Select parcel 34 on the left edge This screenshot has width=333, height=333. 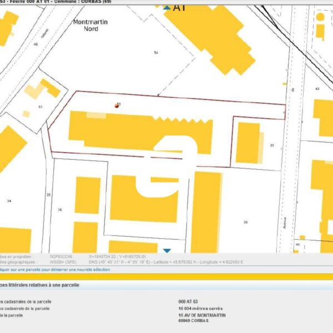[9, 200]
